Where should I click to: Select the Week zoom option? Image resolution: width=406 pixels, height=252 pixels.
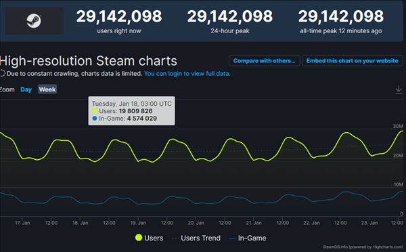coord(47,89)
